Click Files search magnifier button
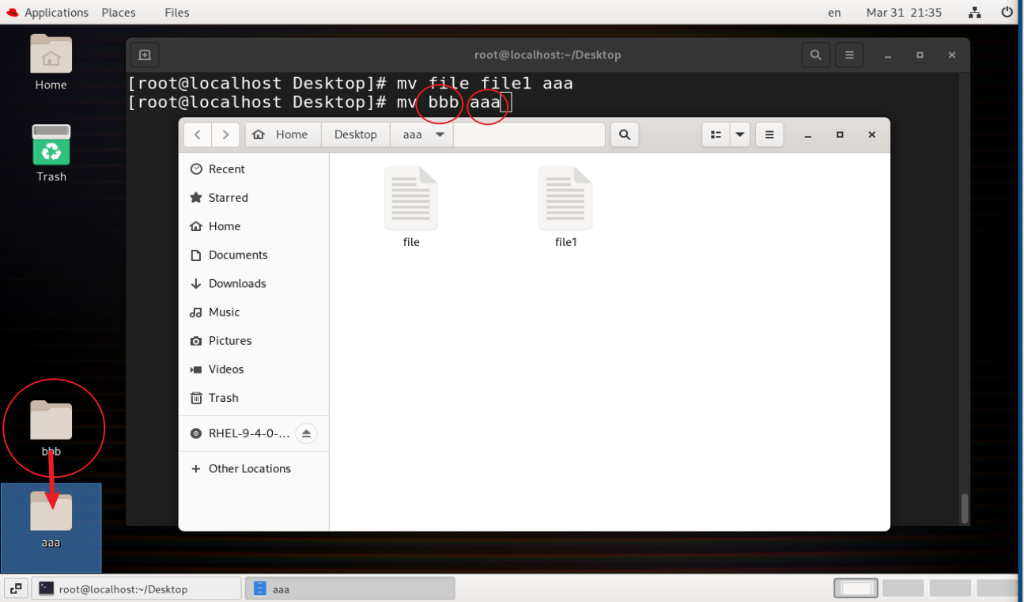This screenshot has height=602, width=1024. coord(625,134)
